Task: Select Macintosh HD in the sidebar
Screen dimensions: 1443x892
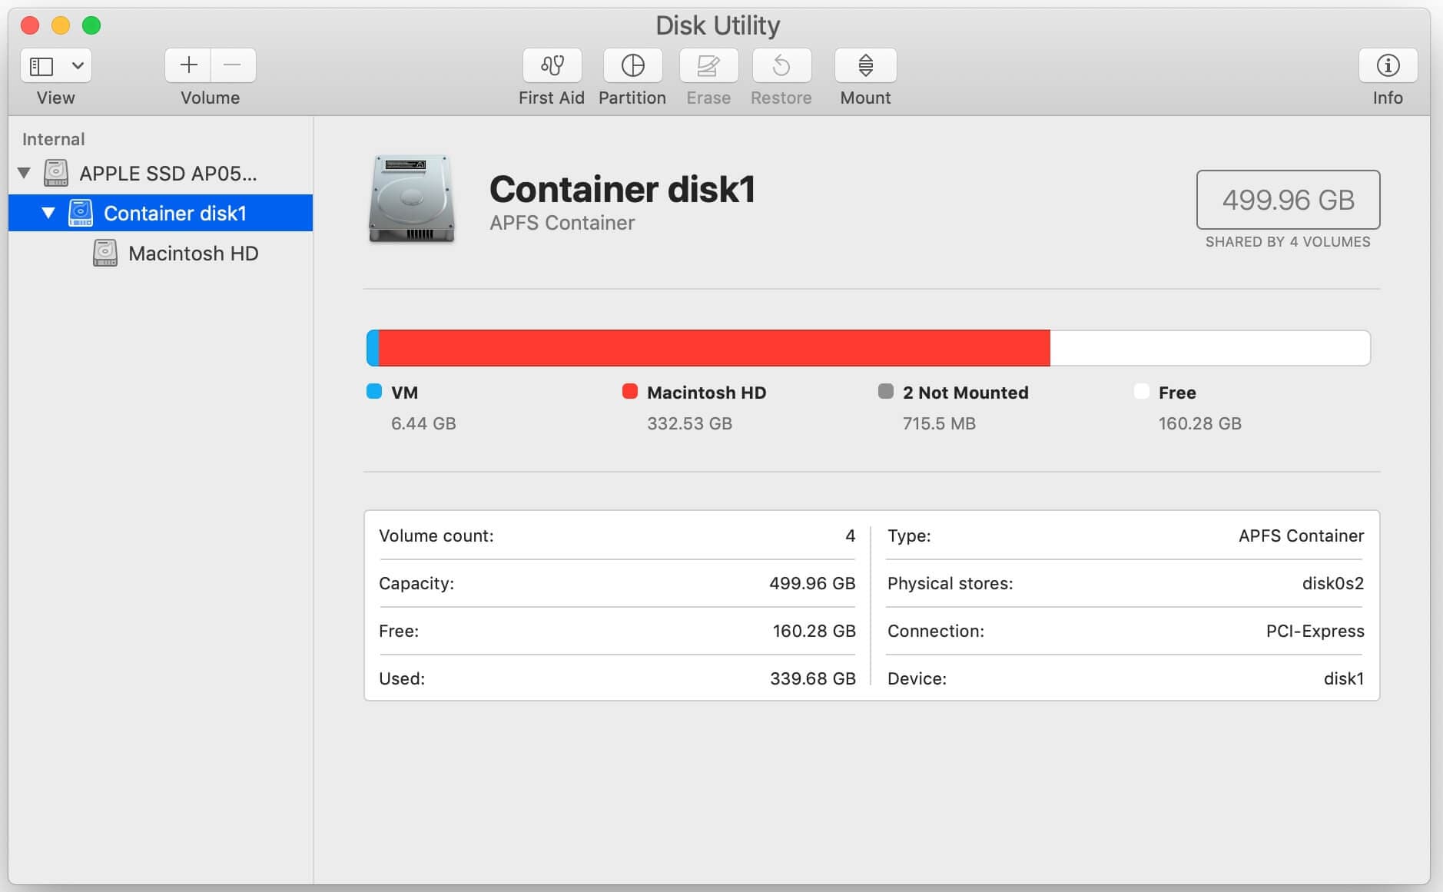Action: pos(193,254)
